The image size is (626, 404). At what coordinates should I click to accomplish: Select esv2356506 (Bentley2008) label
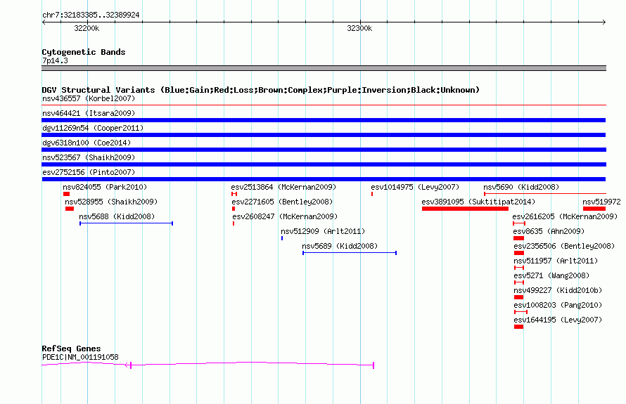point(565,246)
